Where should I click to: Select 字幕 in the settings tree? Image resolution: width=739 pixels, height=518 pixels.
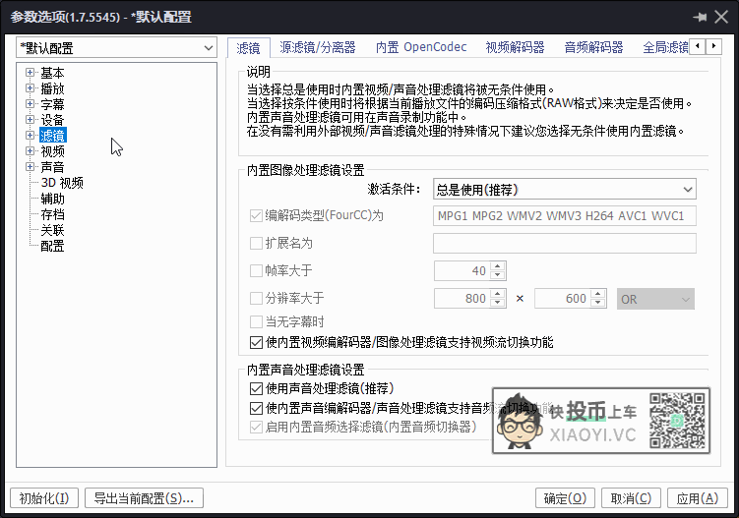coord(52,104)
